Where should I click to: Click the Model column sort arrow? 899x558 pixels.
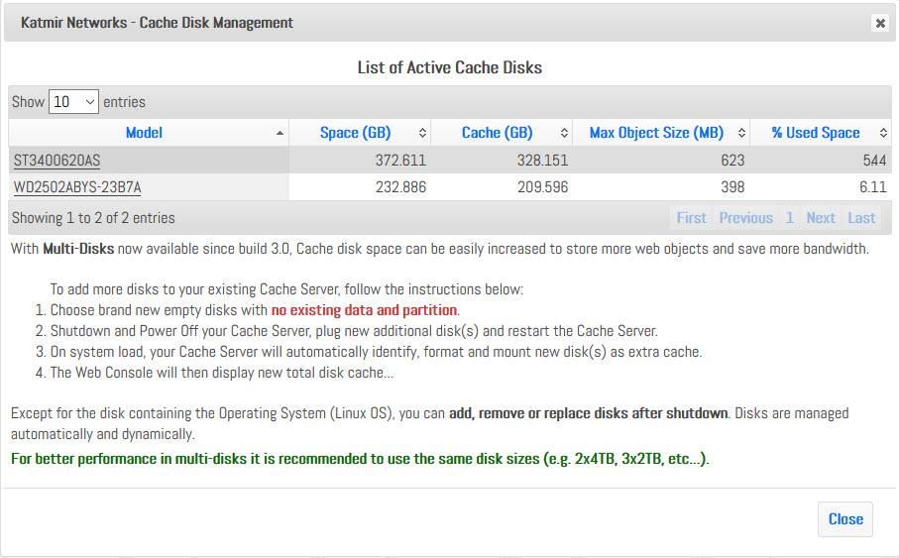(280, 133)
